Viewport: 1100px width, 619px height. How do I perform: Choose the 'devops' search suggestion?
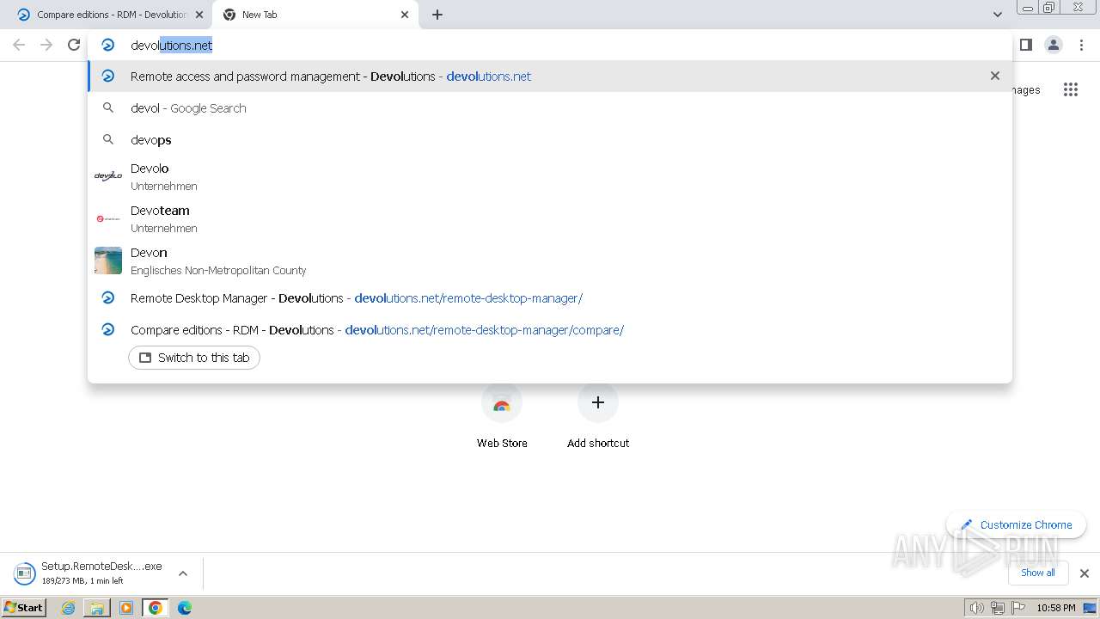tap(550, 139)
